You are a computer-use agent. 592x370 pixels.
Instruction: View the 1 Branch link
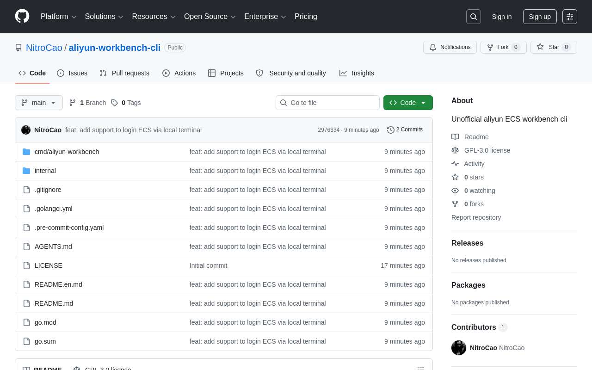pos(87,103)
